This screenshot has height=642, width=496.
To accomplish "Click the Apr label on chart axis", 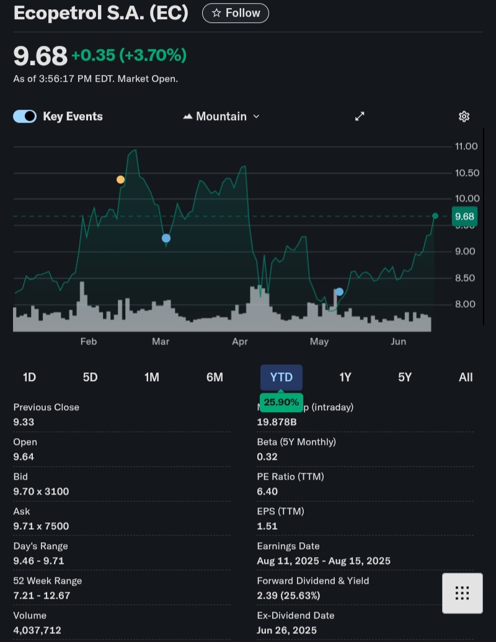I will pyautogui.click(x=239, y=341).
